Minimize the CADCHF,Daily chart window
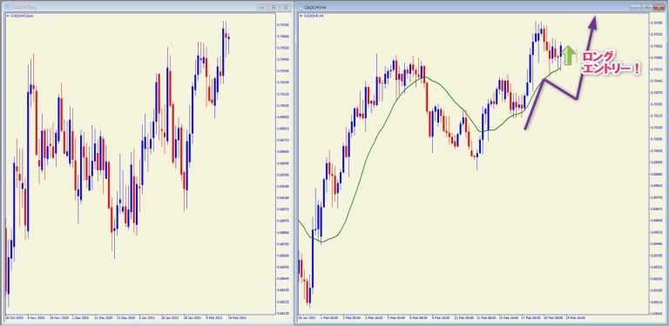Image resolution: width=669 pixels, height=326 pixels. point(262,7)
